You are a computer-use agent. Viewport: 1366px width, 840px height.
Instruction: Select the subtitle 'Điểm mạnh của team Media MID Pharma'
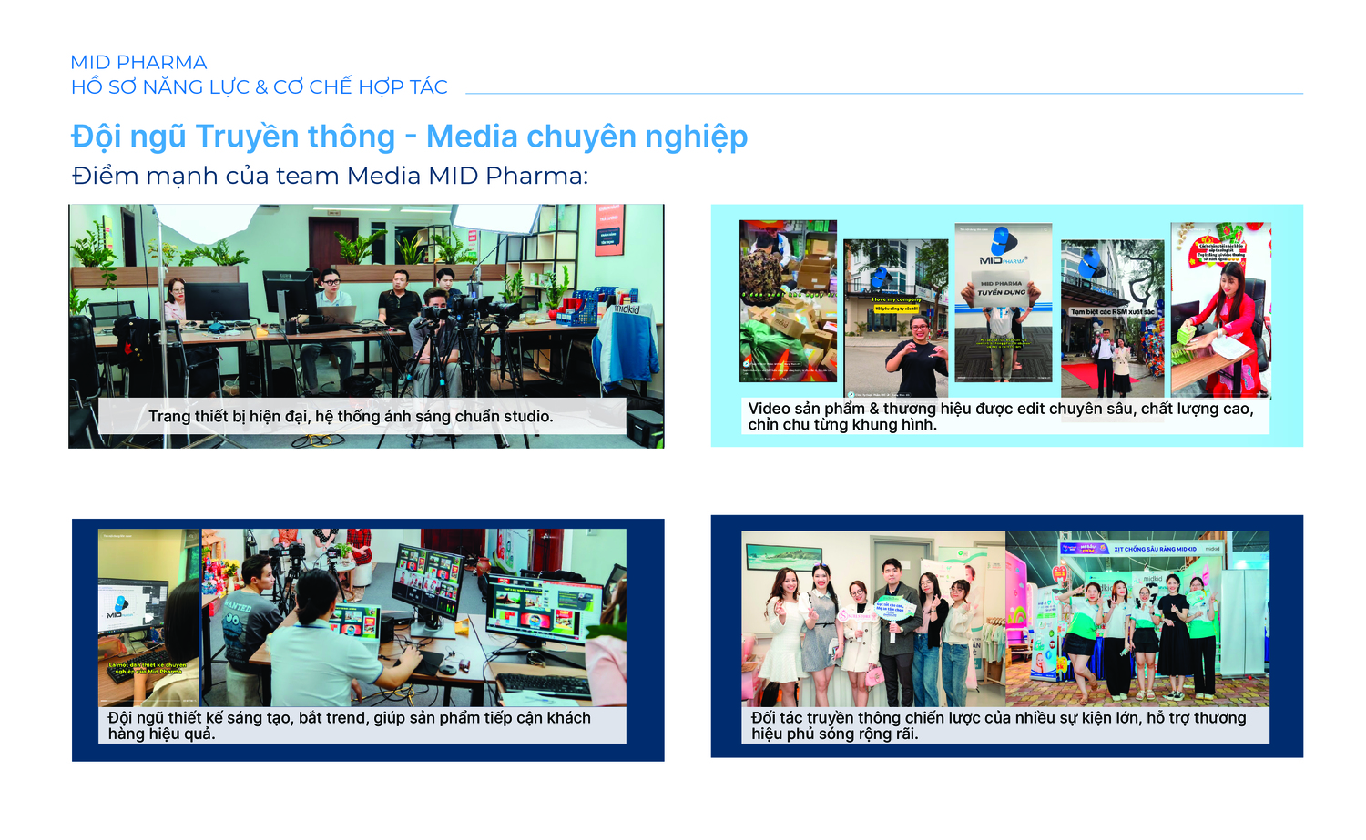(x=330, y=176)
